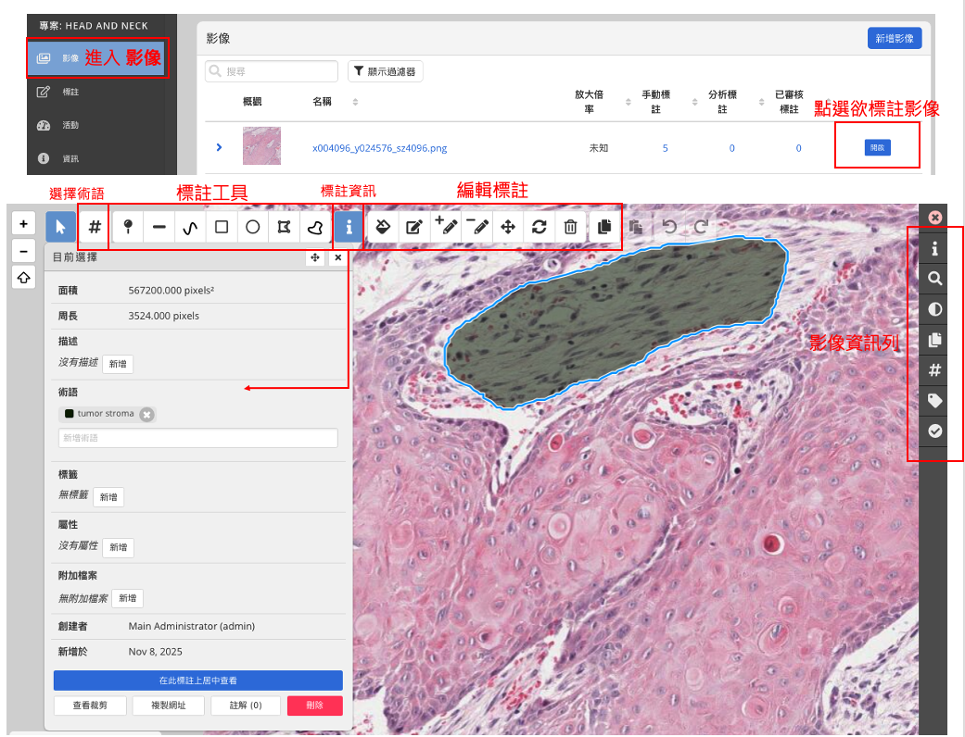Viewport: 965px width, 737px height.
Task: Remove the tumor stroma term tag
Action: [146, 414]
